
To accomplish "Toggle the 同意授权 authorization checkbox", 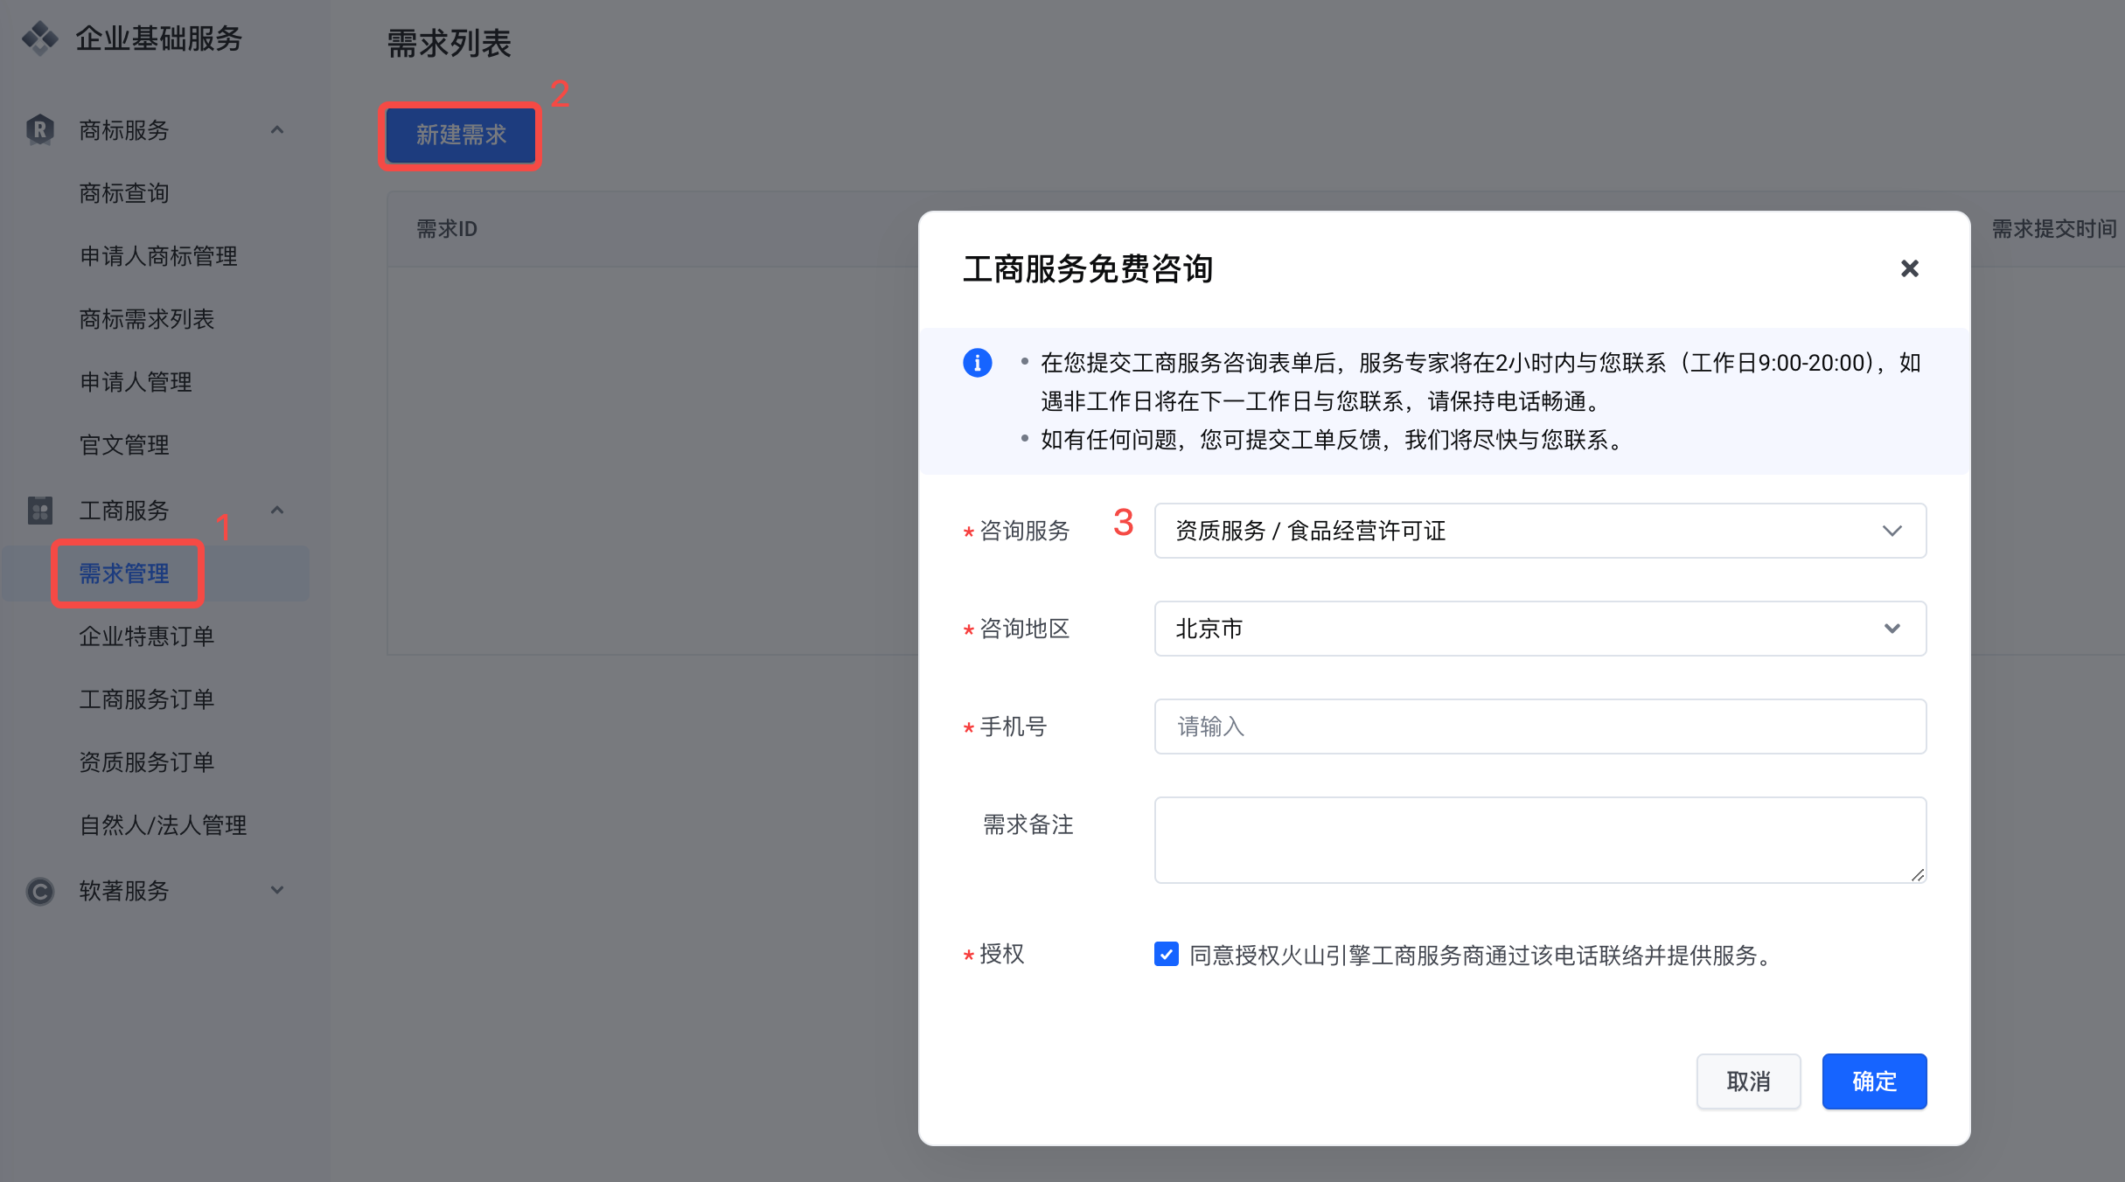I will pyautogui.click(x=1166, y=954).
